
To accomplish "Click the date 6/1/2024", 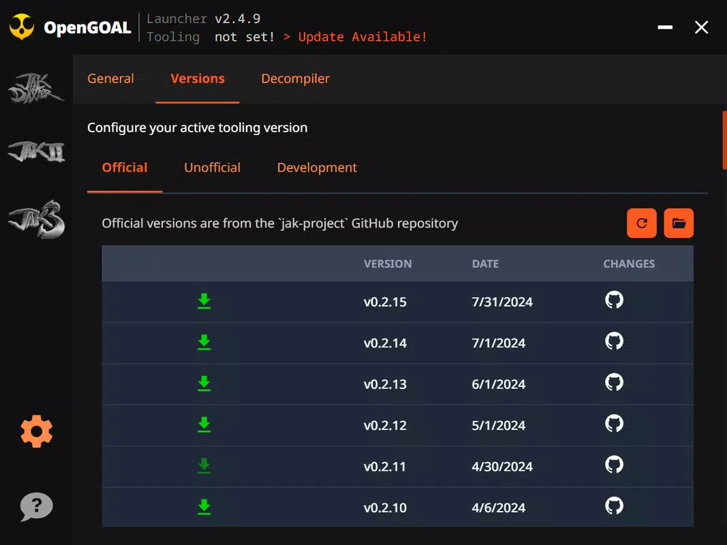I will click(499, 385).
